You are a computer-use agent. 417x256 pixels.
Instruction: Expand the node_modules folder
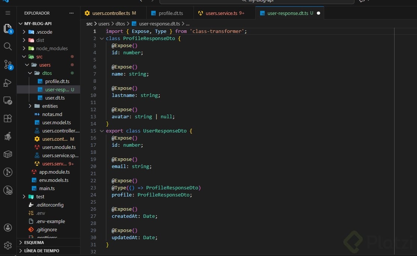[x=24, y=48]
